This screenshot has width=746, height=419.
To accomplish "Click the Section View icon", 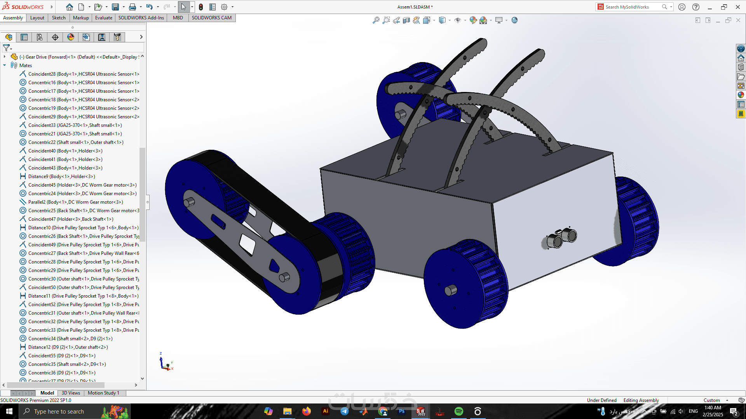I will tap(406, 20).
